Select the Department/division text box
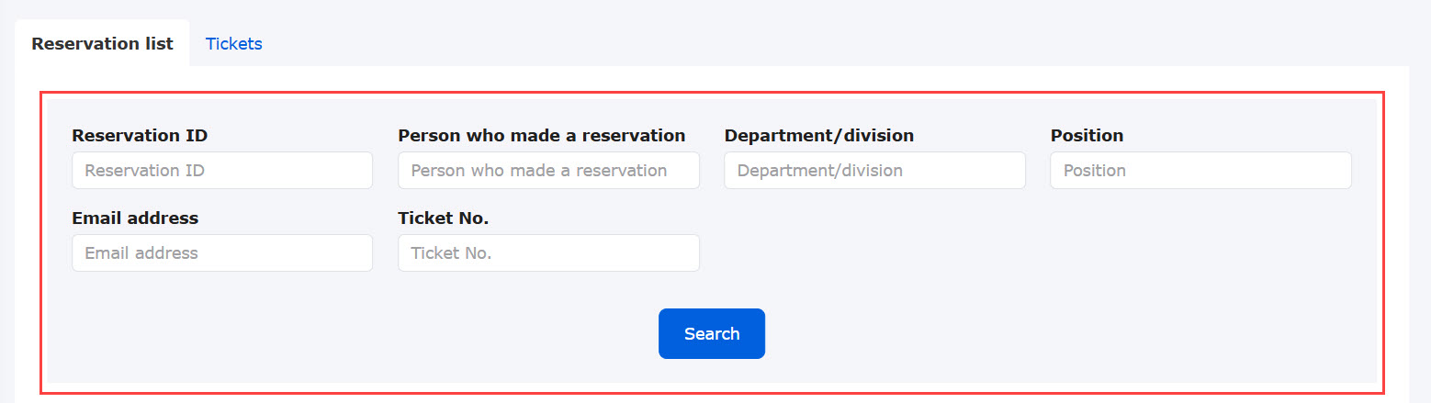 (874, 171)
